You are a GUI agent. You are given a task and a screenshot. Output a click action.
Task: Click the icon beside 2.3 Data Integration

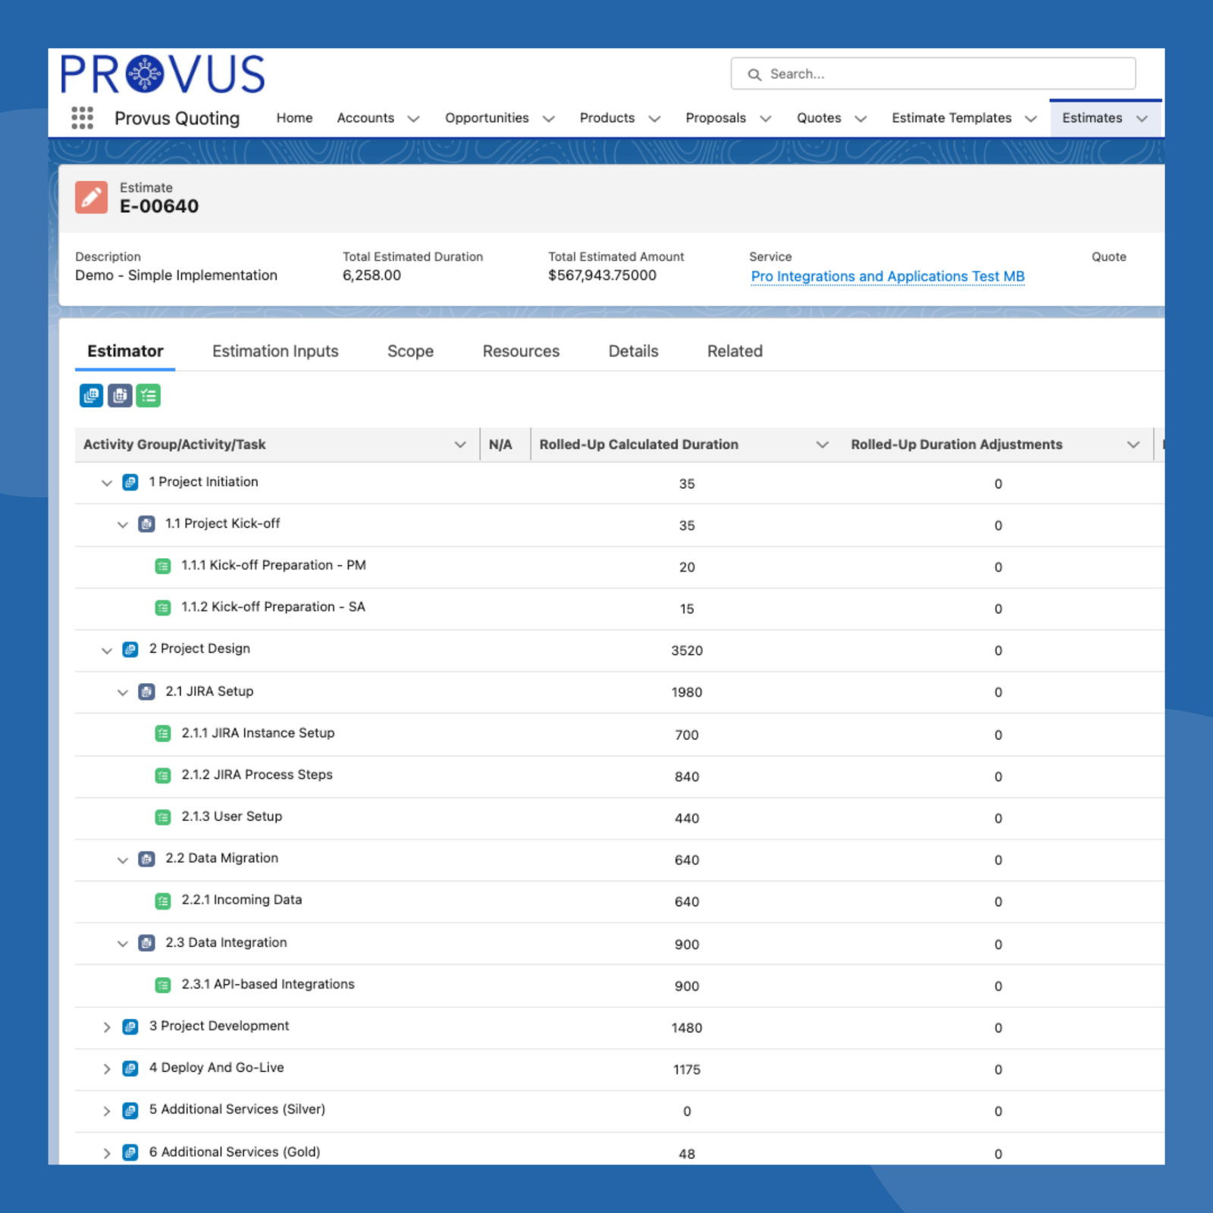tap(146, 944)
